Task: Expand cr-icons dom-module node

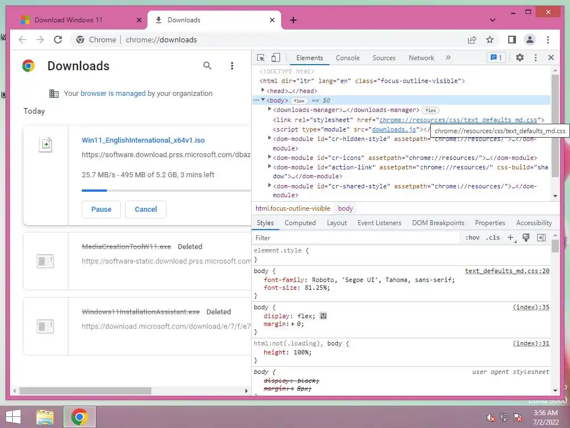Action: (269, 157)
